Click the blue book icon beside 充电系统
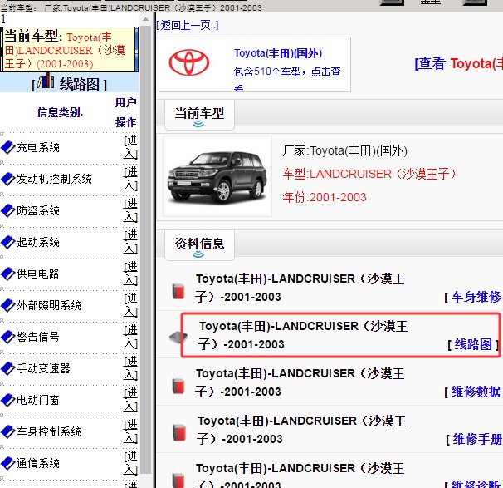Viewport: 503px width, 488px height. click(x=8, y=147)
